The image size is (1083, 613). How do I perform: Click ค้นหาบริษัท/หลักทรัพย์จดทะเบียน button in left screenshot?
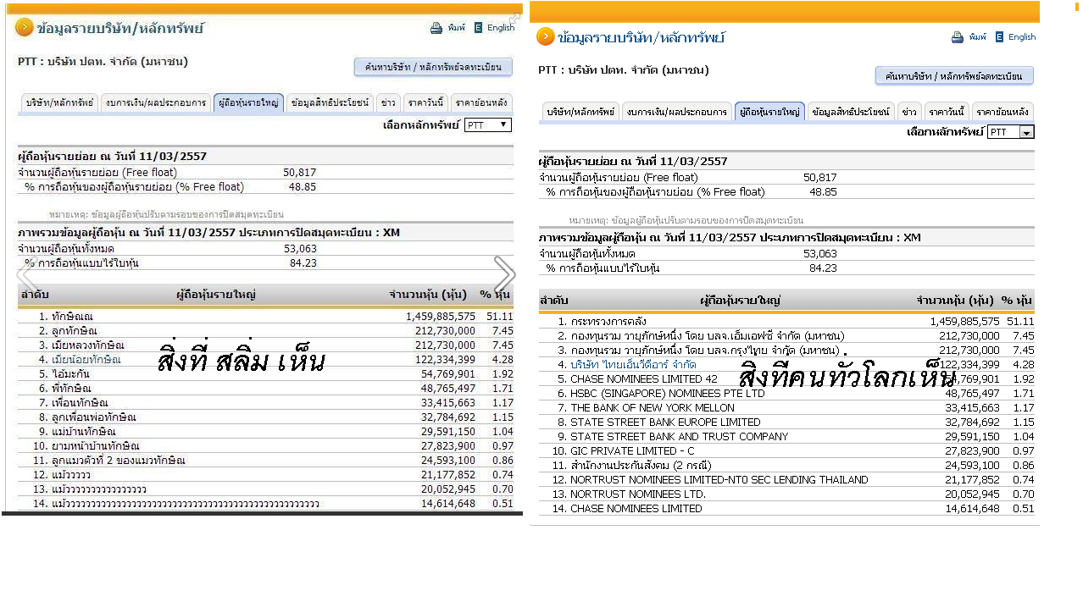point(433,66)
